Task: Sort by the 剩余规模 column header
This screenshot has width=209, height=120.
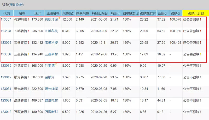Action: tap(83, 13)
